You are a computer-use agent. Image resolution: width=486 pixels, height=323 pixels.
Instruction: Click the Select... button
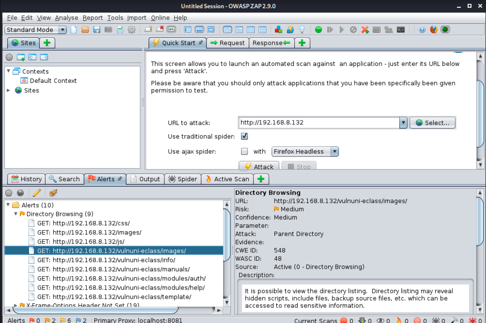pos(433,123)
